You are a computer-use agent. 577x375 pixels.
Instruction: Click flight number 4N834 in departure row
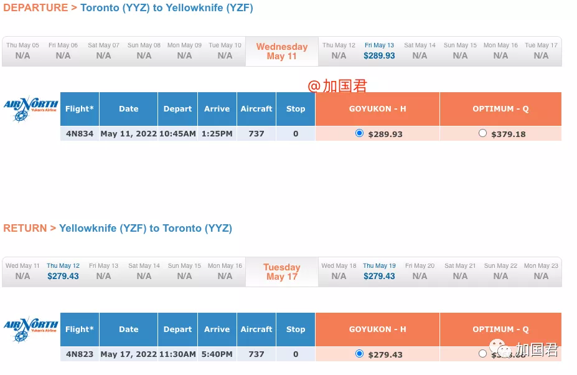pyautogui.click(x=80, y=134)
